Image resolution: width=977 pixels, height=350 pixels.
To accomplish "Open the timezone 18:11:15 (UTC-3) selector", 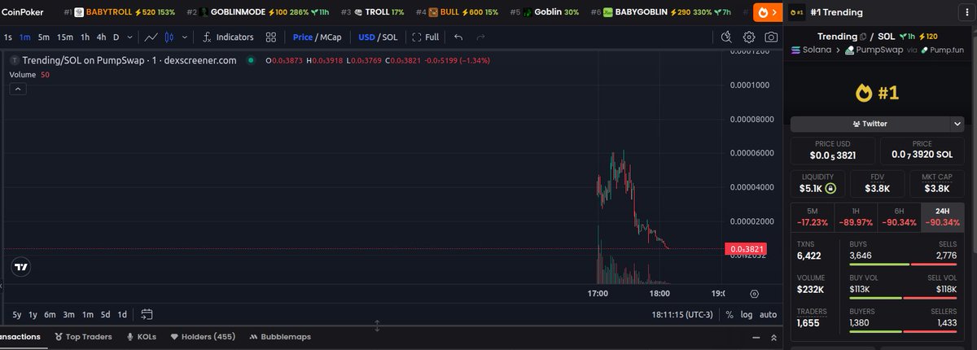I will click(x=684, y=314).
